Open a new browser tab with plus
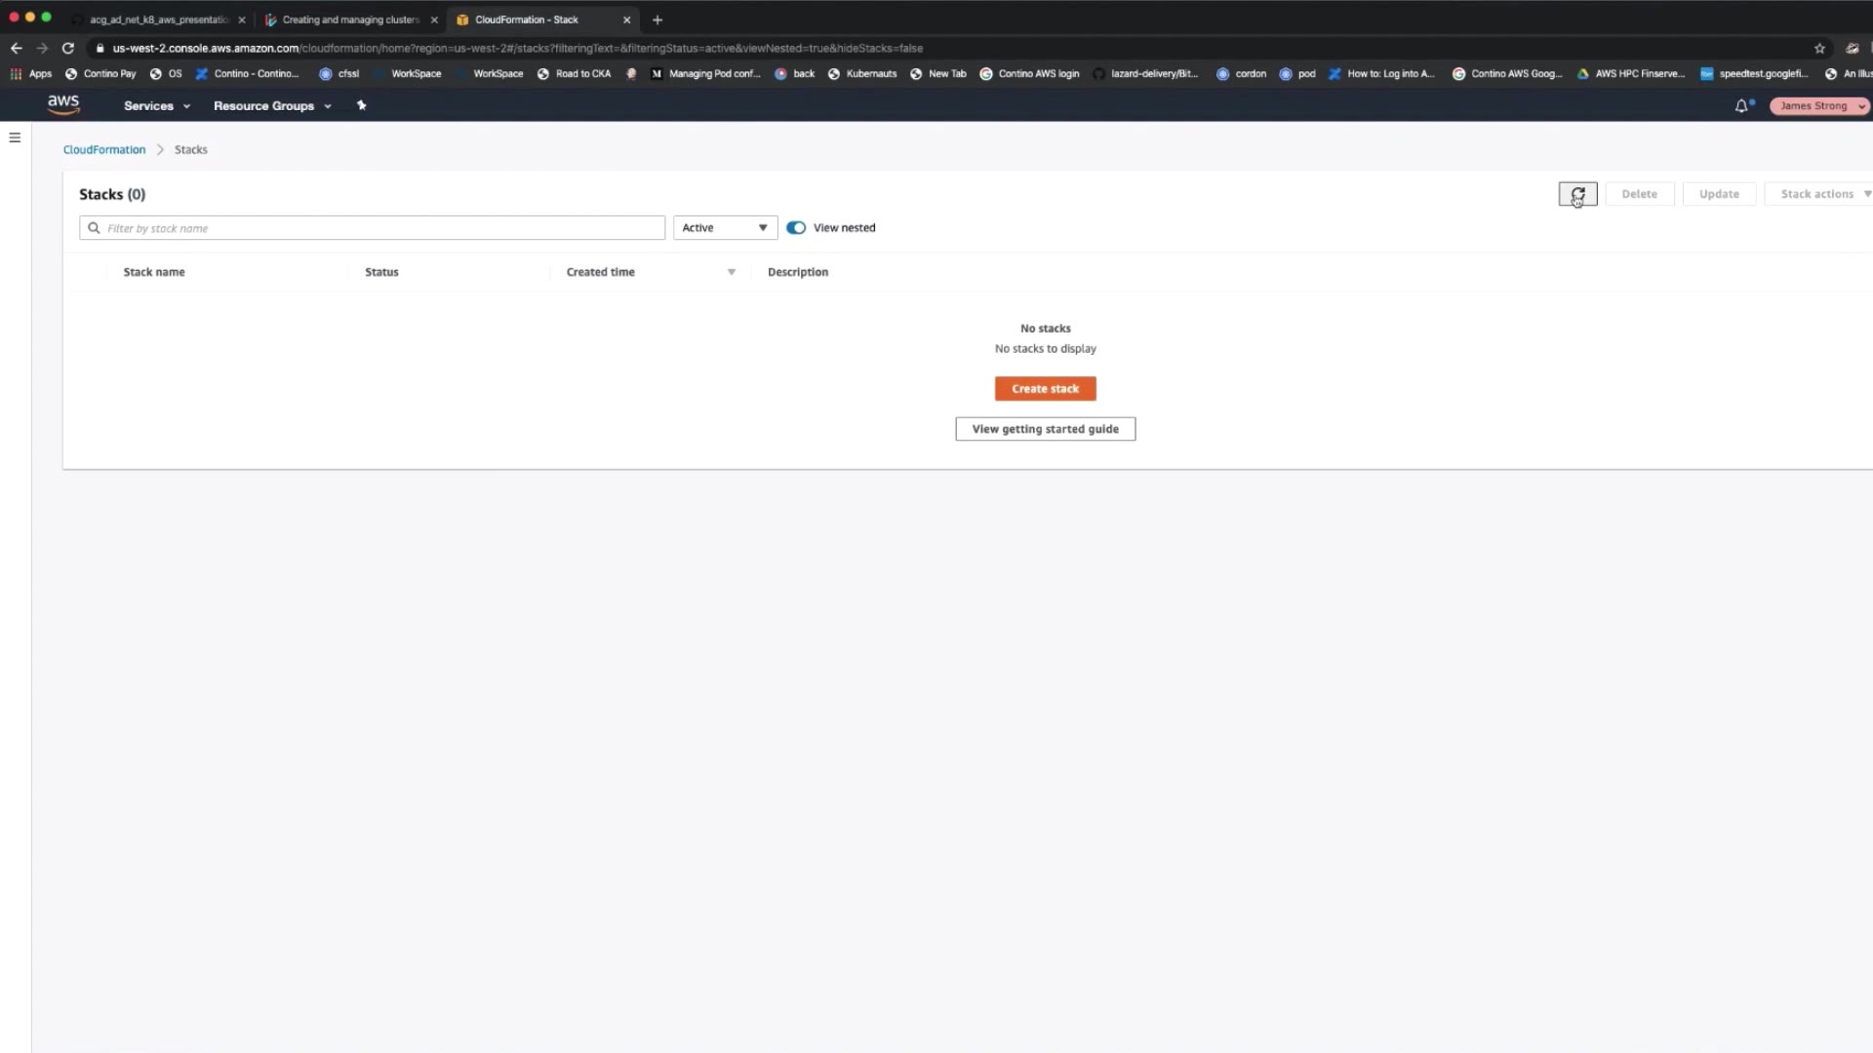Image resolution: width=1873 pixels, height=1053 pixels. point(658,19)
